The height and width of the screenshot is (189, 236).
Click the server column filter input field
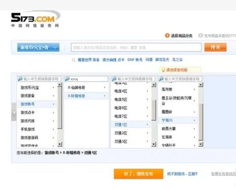tap(180, 79)
